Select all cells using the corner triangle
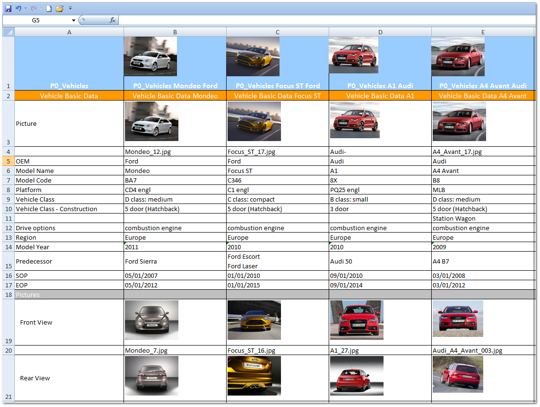Image resolution: width=540 pixels, height=407 pixels. pos(8,32)
